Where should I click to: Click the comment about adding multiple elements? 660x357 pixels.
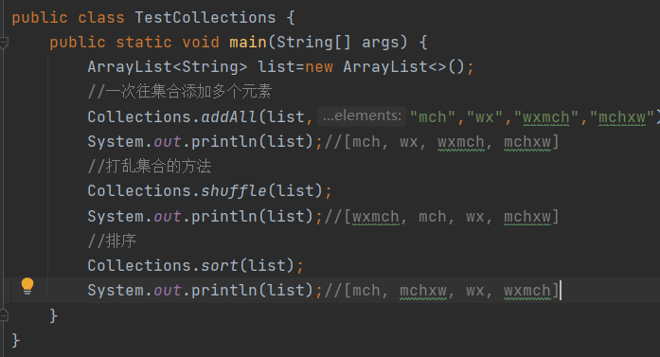(x=180, y=91)
